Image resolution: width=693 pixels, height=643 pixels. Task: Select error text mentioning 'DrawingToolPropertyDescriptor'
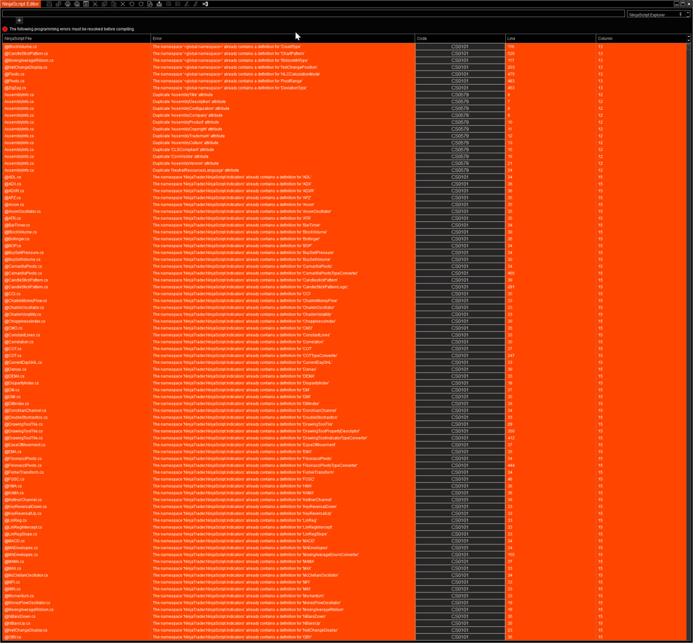point(256,431)
